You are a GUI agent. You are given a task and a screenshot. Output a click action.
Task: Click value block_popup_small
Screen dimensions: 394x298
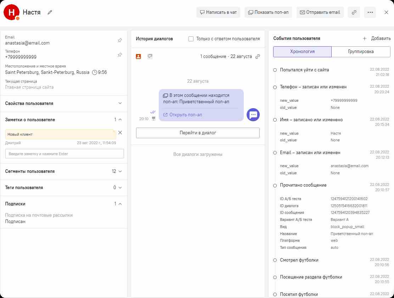(x=347, y=227)
